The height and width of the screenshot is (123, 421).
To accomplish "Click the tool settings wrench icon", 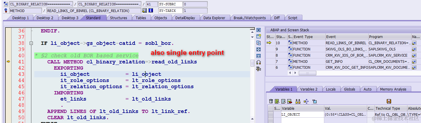I will pyautogui.click(x=259, y=69).
